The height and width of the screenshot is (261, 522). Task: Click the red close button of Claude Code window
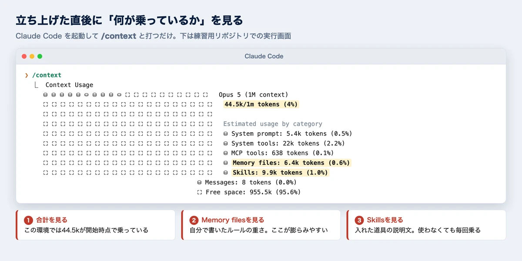[24, 56]
